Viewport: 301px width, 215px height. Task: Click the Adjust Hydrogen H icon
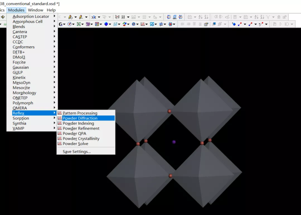(123, 17)
